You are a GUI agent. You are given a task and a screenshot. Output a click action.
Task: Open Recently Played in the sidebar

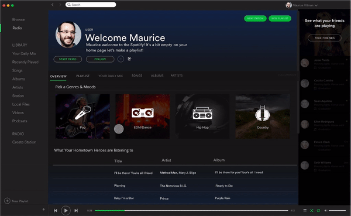[x=25, y=62]
